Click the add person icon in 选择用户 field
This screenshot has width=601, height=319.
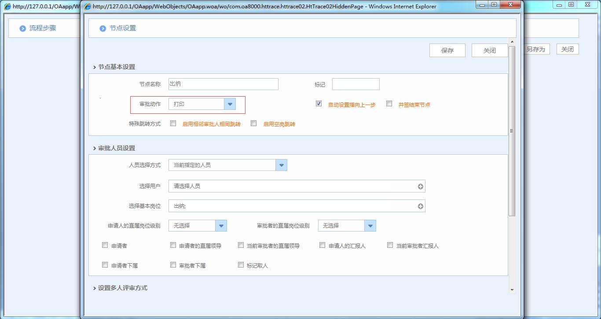tap(419, 186)
